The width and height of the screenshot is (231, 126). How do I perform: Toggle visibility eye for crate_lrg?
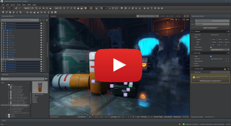click(x=41, y=47)
